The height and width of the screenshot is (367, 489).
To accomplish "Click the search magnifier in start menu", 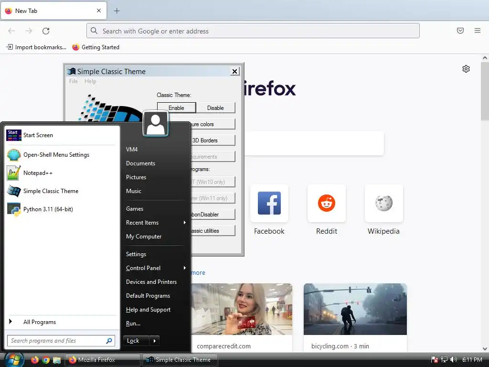I will tap(109, 341).
